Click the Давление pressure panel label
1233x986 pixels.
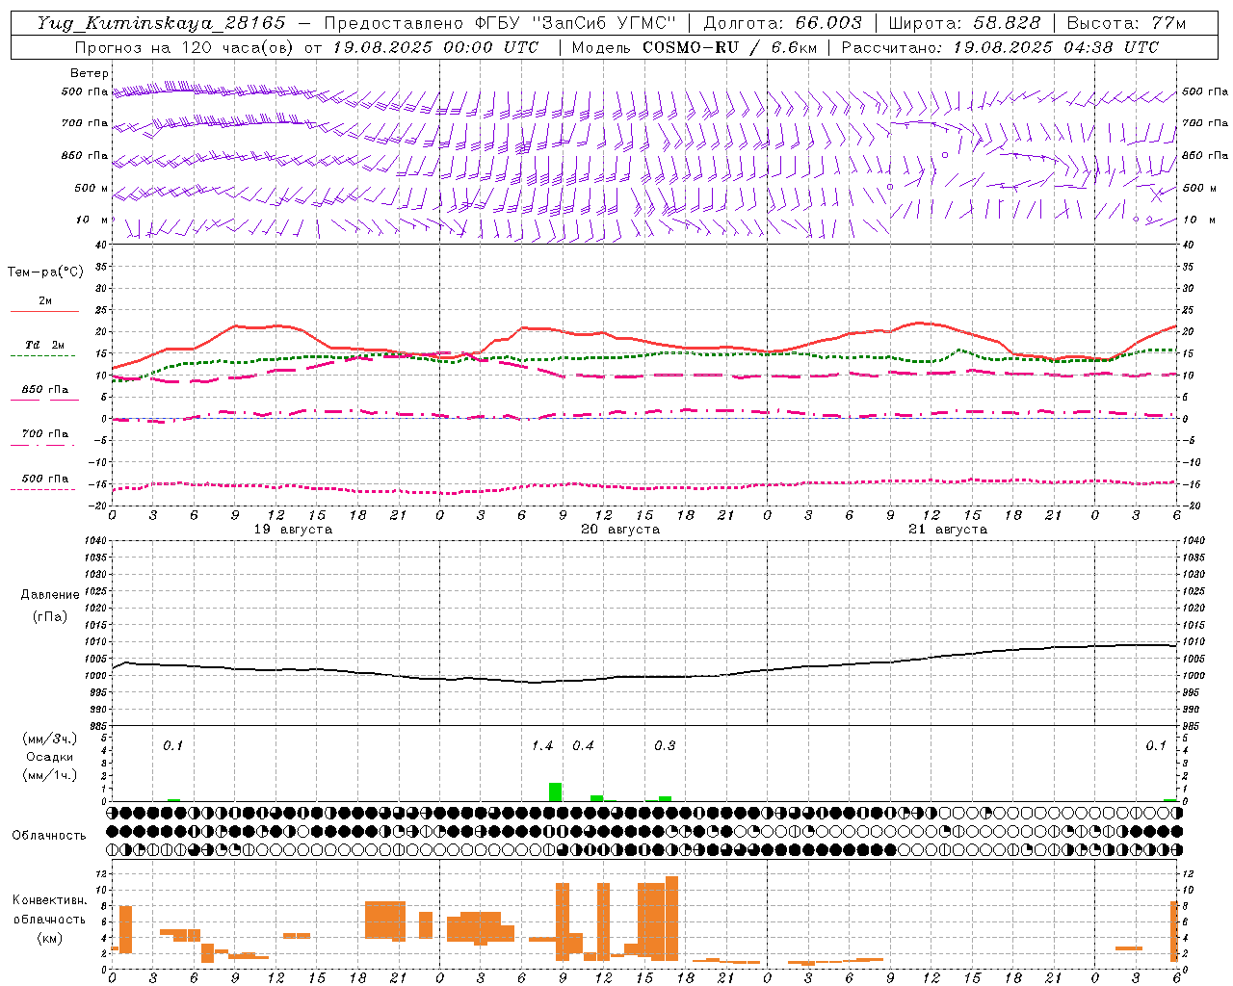[50, 595]
